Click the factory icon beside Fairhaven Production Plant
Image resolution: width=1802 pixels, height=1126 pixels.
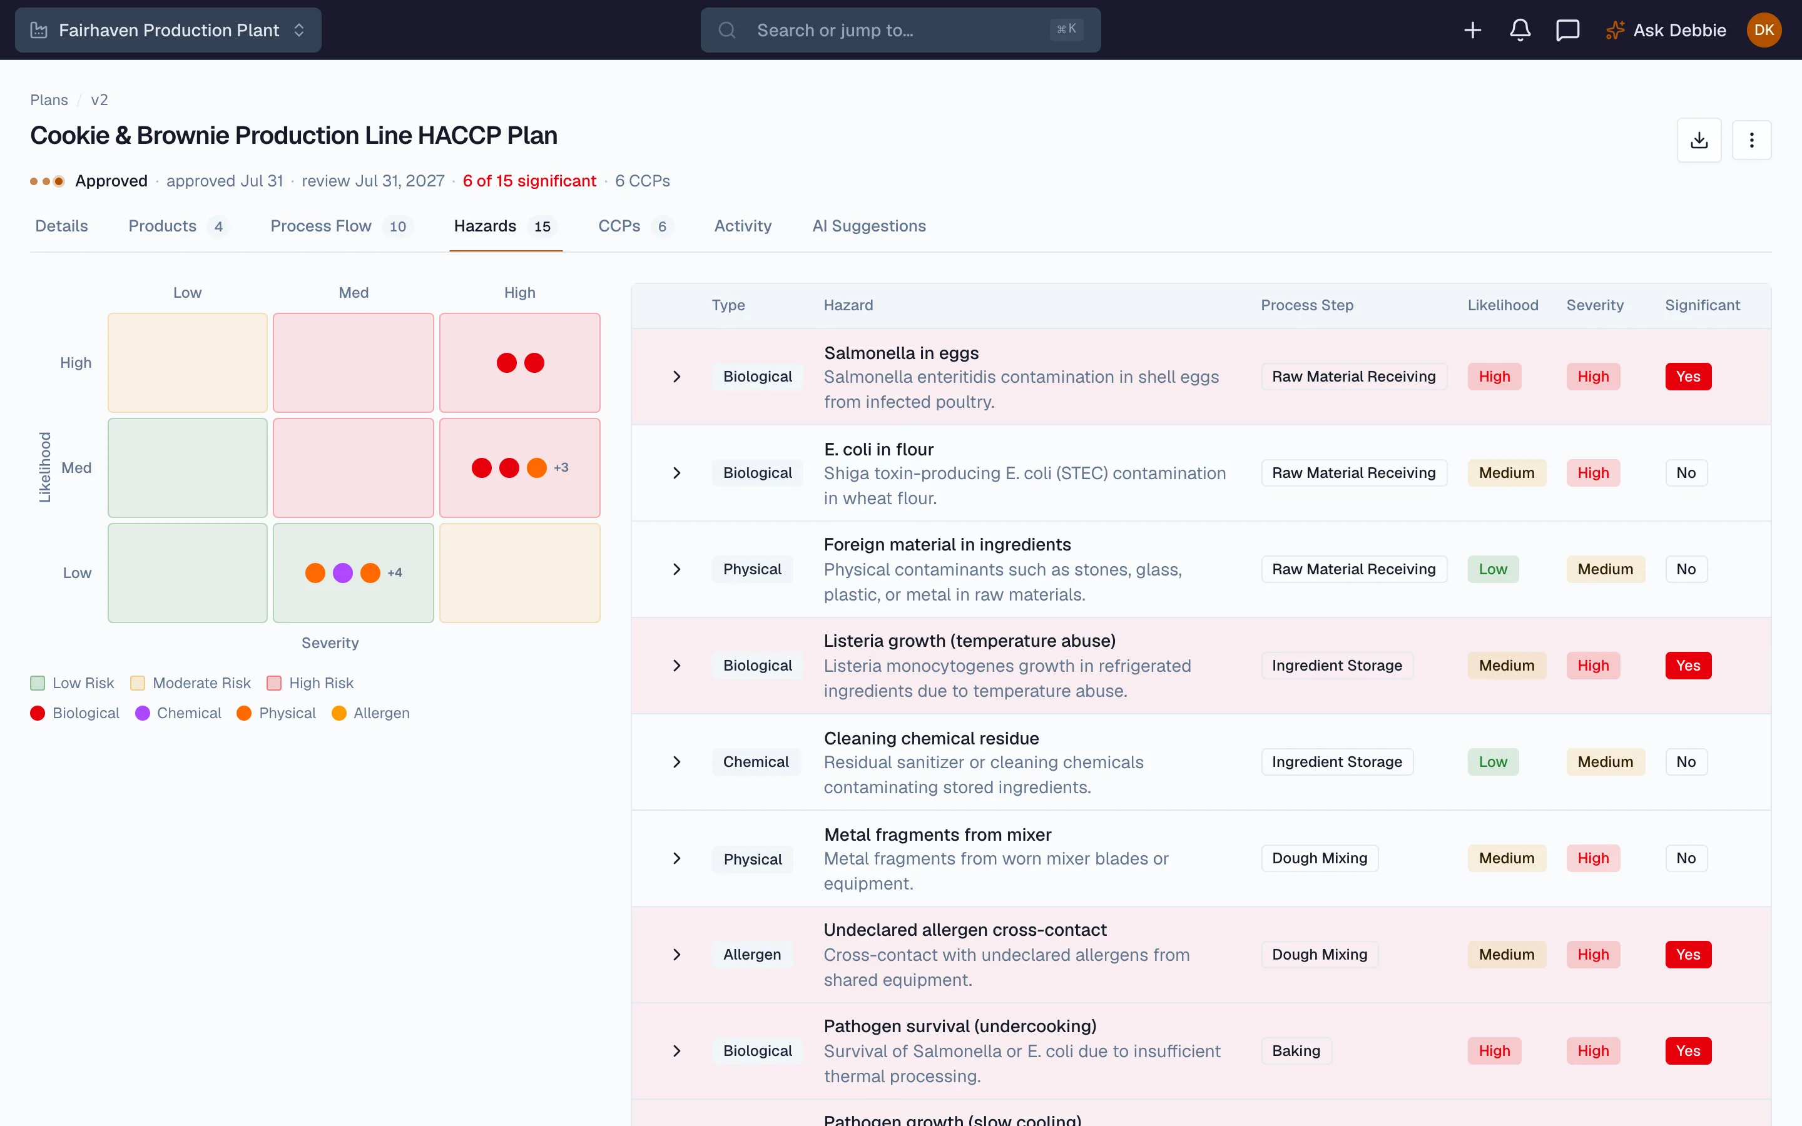tap(39, 30)
